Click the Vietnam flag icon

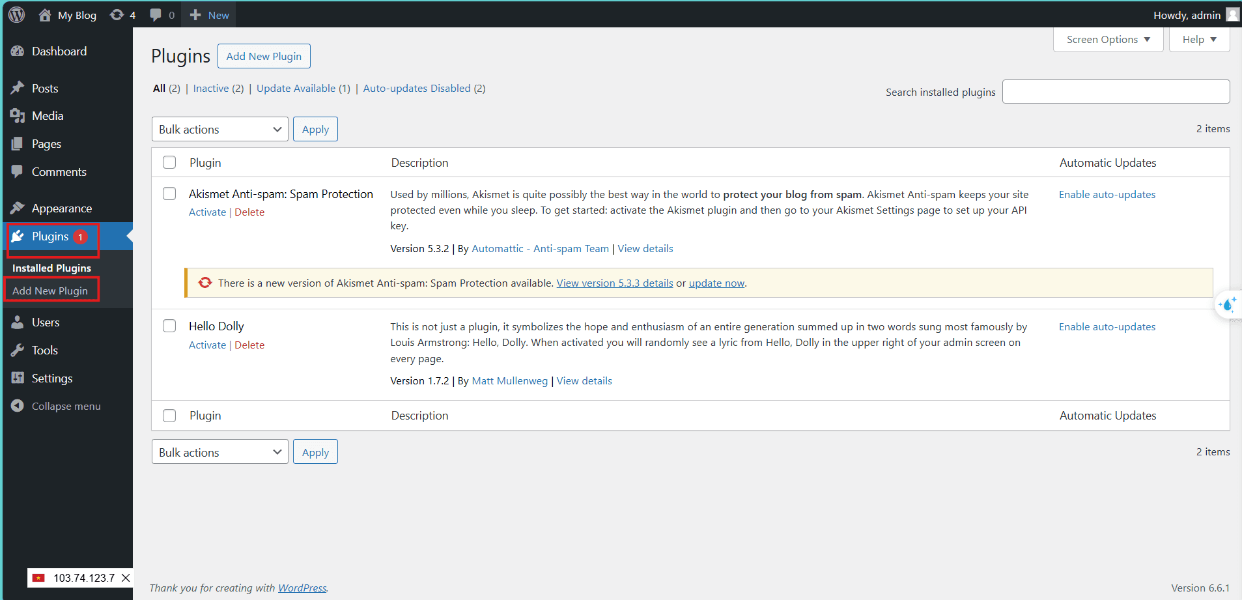click(x=39, y=578)
